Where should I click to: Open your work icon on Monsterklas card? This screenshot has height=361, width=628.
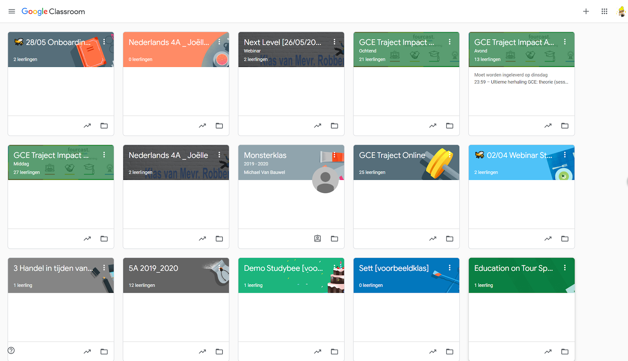(318, 239)
